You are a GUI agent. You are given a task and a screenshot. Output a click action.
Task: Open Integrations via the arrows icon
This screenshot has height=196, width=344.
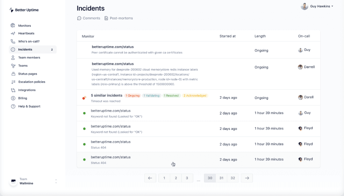12,90
